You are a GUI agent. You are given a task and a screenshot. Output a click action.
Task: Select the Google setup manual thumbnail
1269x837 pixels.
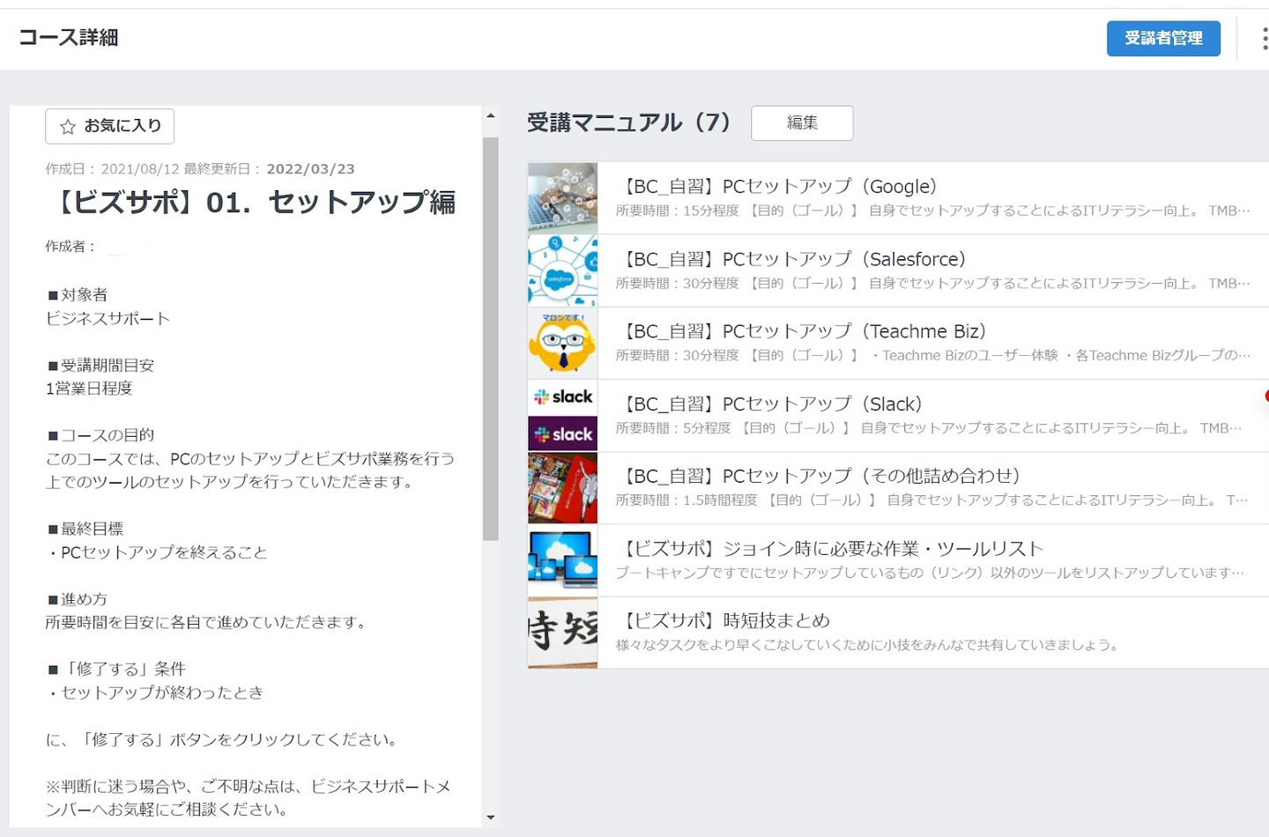coord(562,197)
